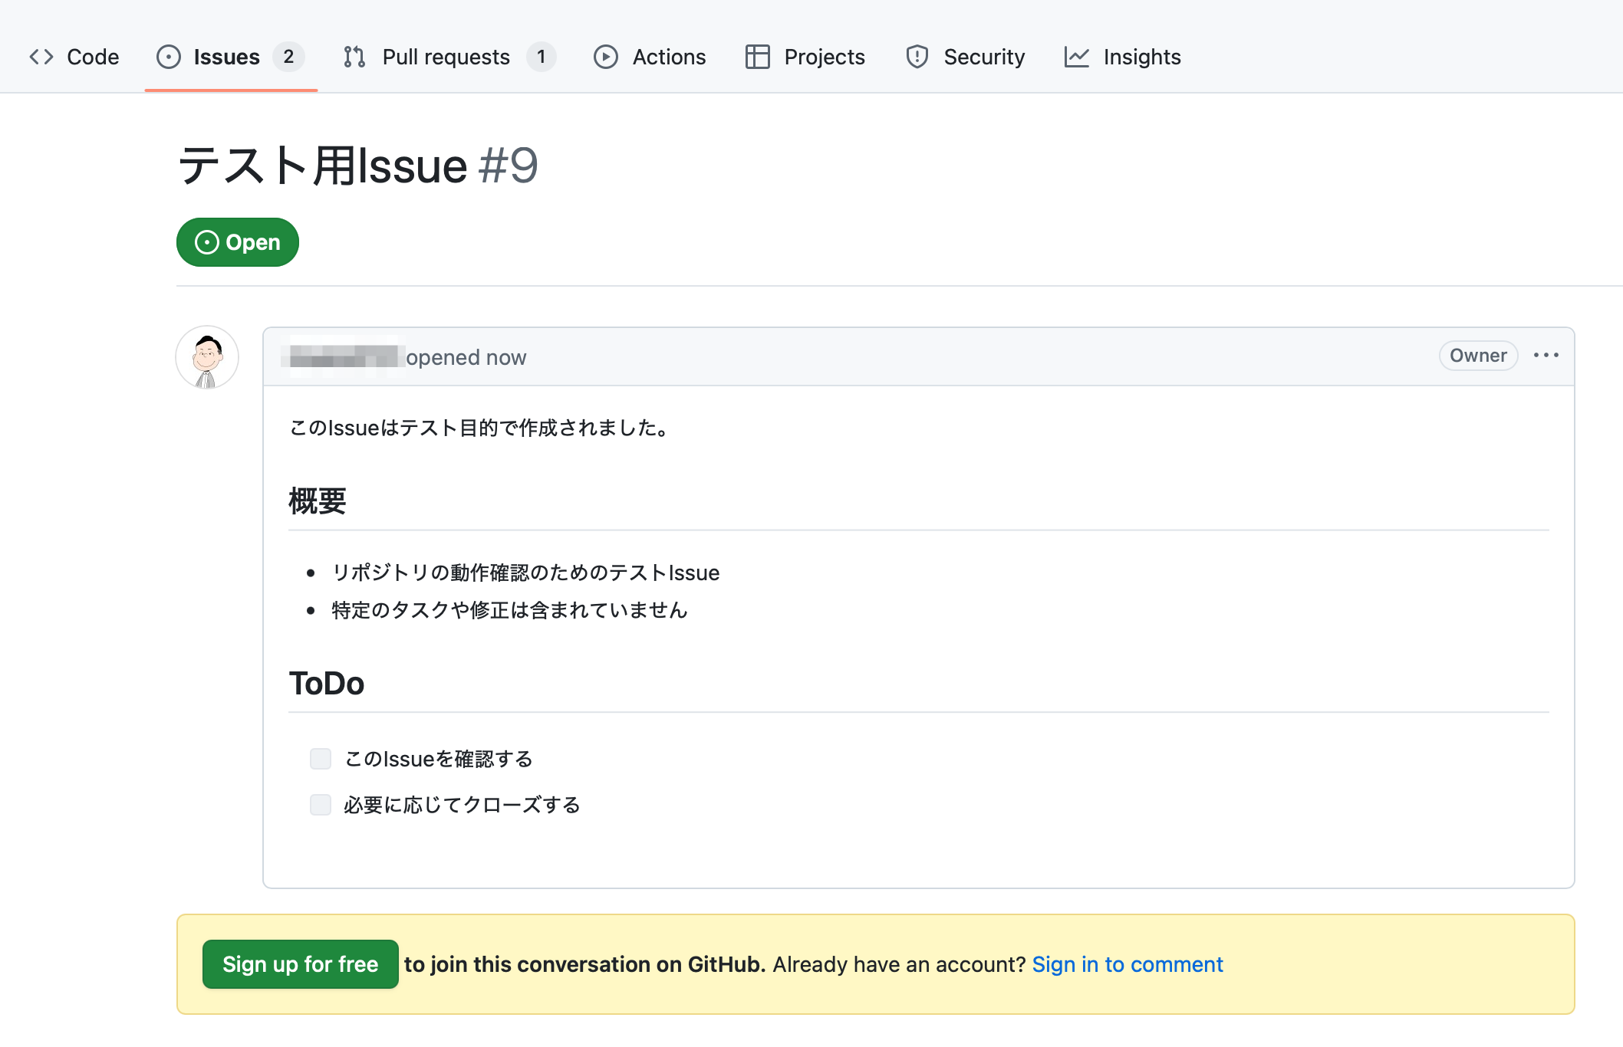Screen dimensions: 1623x1047
Task: Click the issue number #9
Action: [509, 166]
